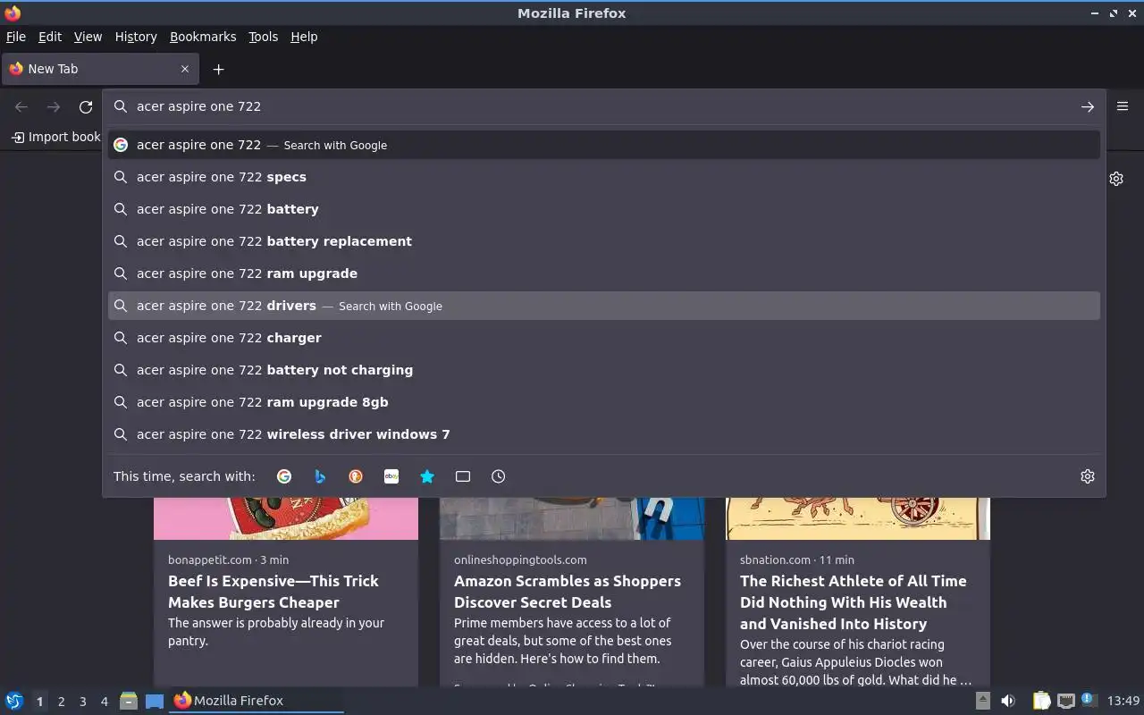Click the Back navigation arrow
Image resolution: width=1144 pixels, height=715 pixels.
point(21,107)
